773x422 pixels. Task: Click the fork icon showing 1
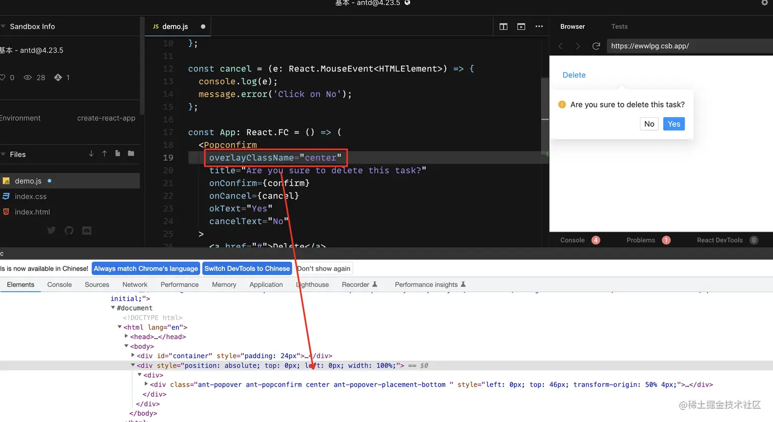58,77
